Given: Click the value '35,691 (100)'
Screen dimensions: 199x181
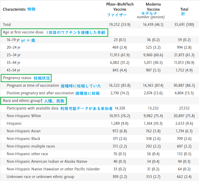Looking at the screenshot, I should (184, 24).
